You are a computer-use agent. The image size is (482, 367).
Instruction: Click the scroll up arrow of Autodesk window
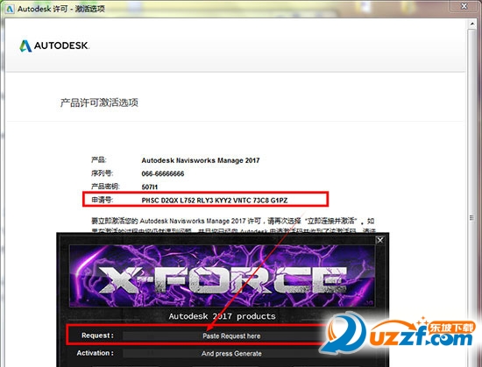pos(472,24)
